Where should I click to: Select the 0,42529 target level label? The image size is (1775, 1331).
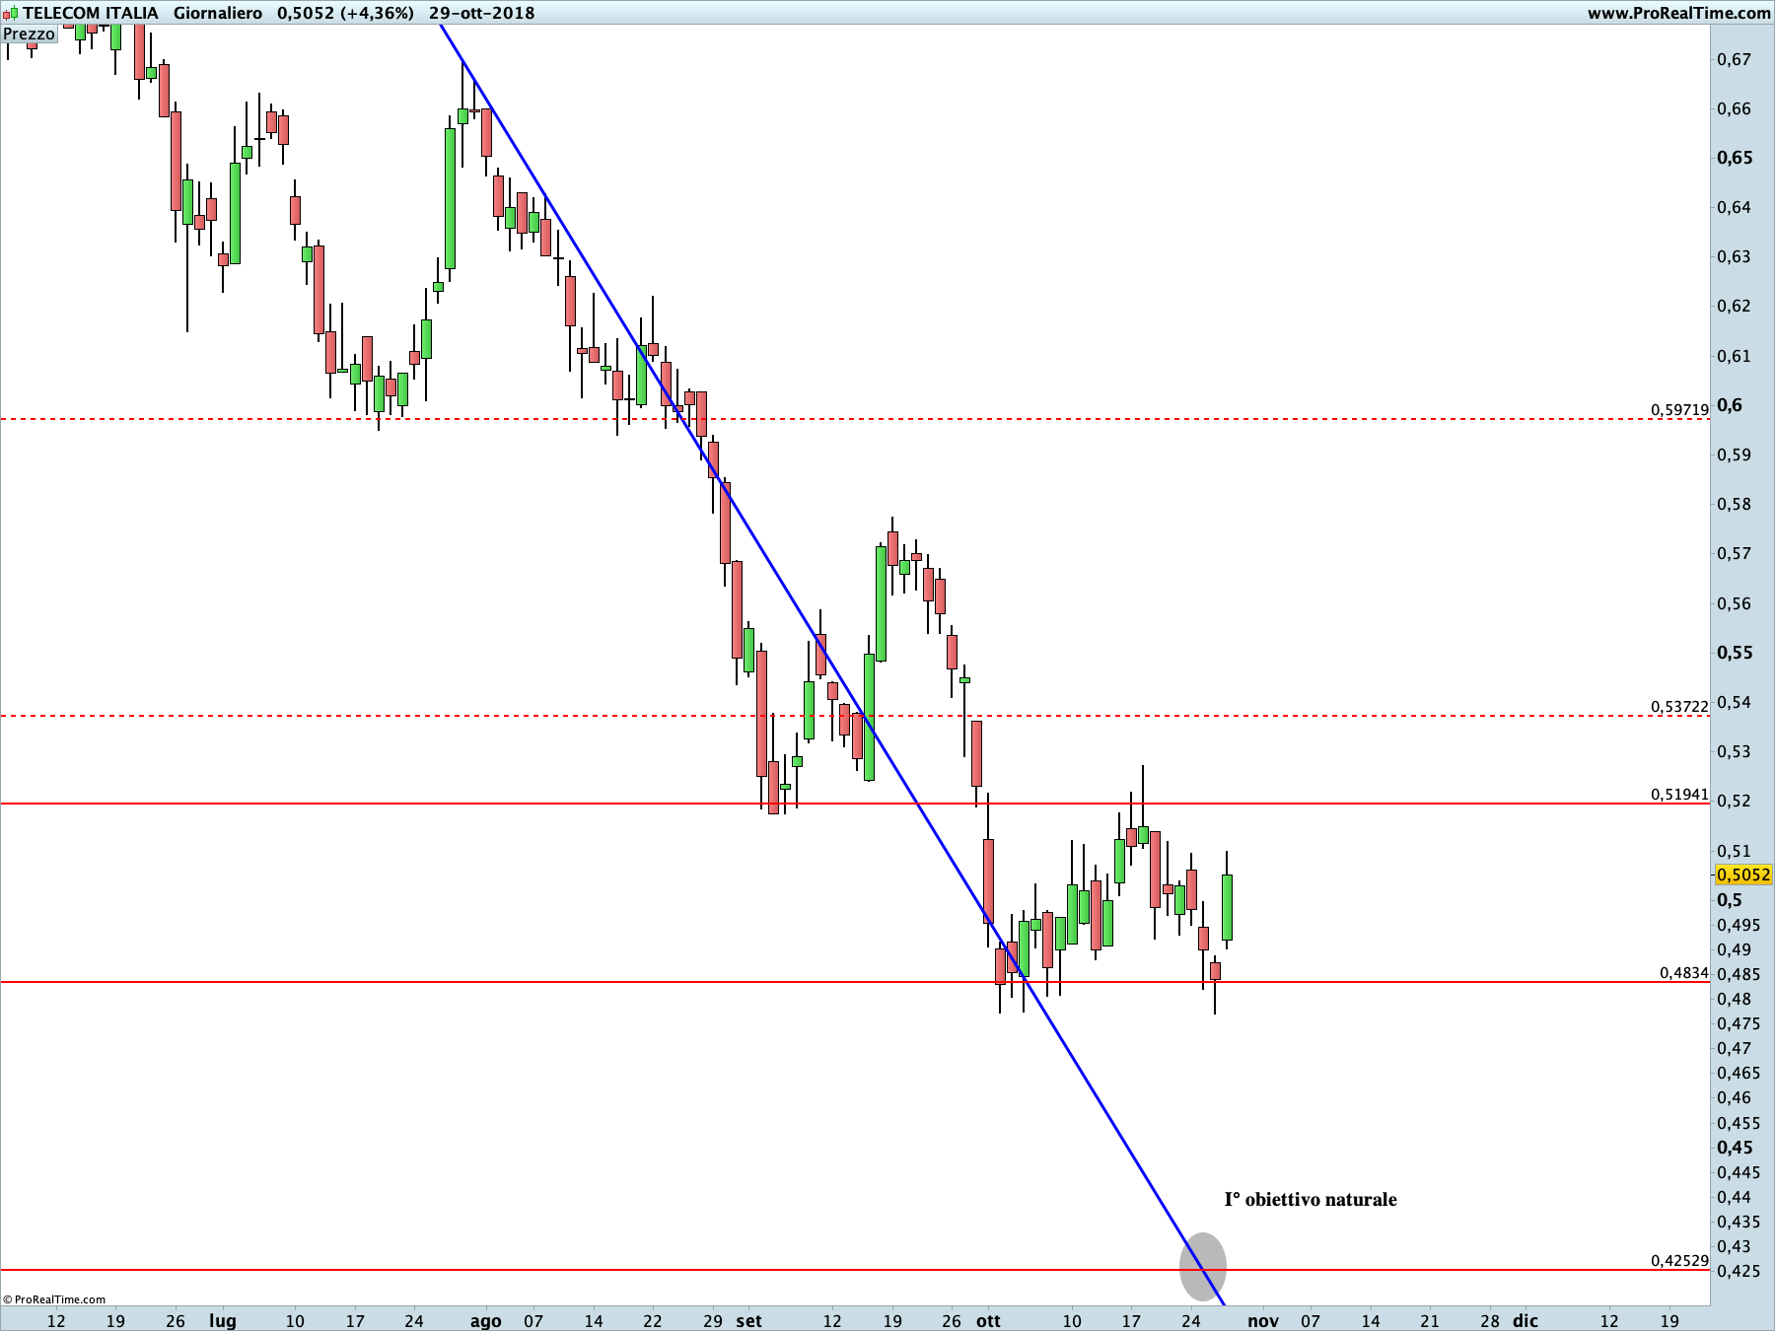1679,1260
